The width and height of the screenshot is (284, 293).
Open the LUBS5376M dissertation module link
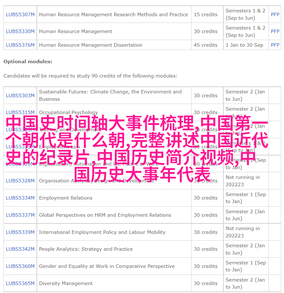tap(20, 45)
